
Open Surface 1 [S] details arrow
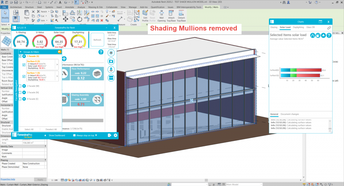(x=57, y=76)
